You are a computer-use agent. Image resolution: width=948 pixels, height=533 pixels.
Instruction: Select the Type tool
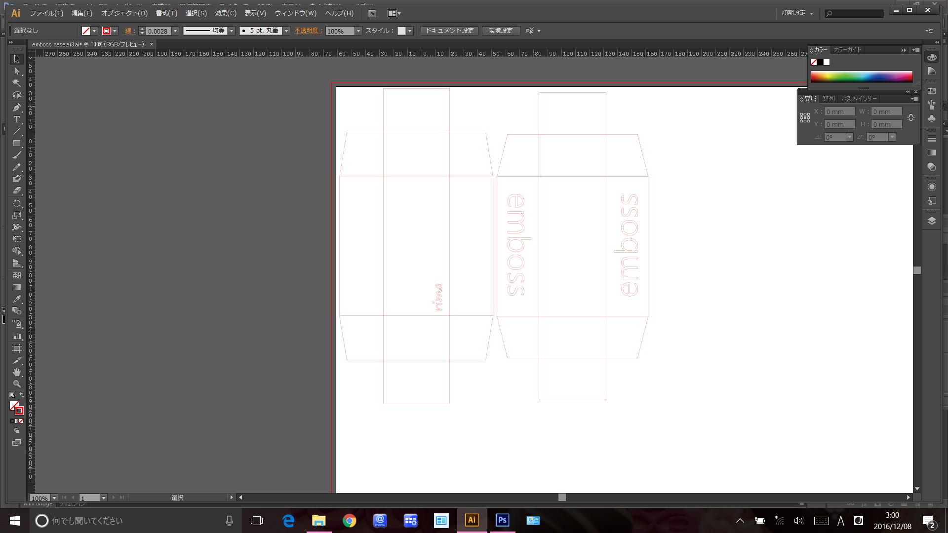(17, 119)
